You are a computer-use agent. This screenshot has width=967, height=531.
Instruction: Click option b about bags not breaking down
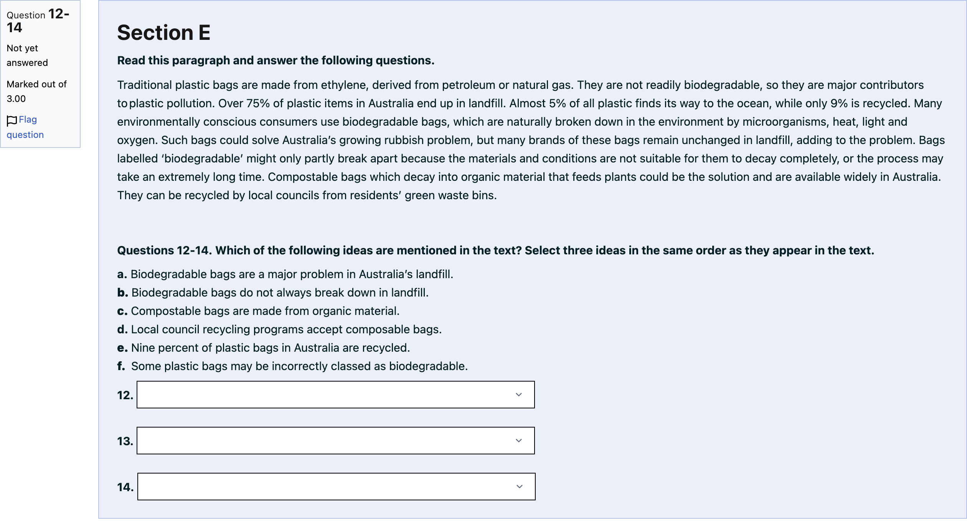coord(273,293)
